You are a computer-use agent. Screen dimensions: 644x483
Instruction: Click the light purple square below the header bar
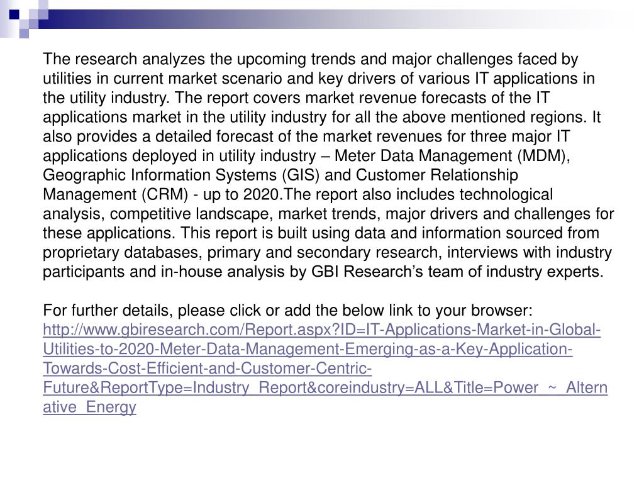point(25,33)
